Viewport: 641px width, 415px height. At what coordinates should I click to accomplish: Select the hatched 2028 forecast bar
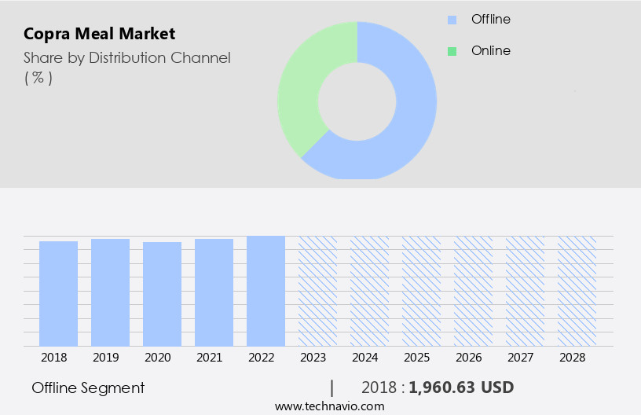577,291
